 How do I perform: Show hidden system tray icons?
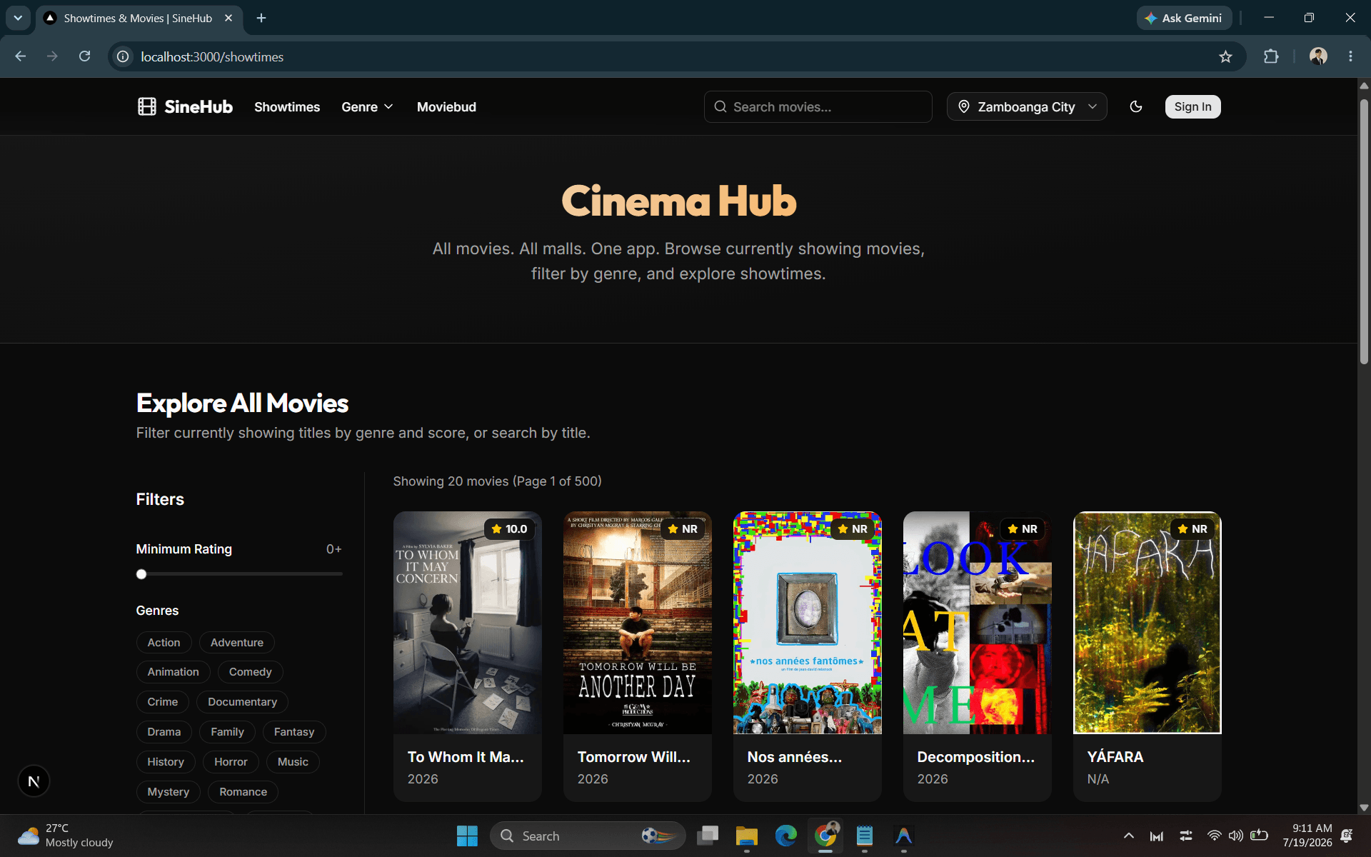[1128, 836]
